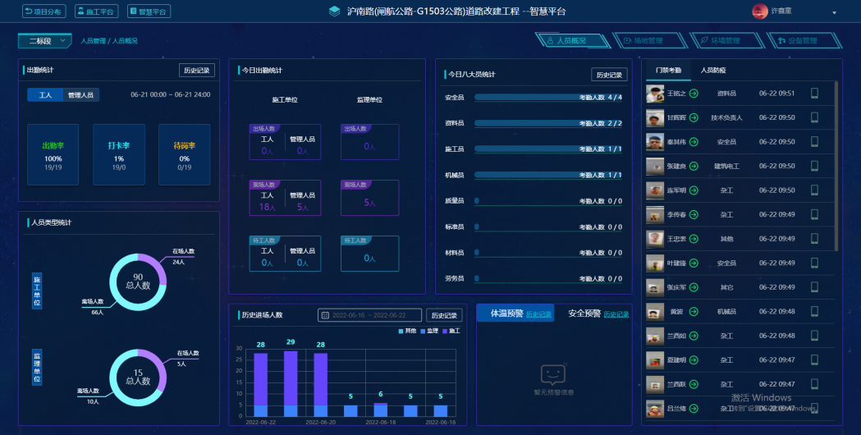Click the phone device icon in 叶建锋 row
This screenshot has width=861, height=435.
click(x=814, y=263)
